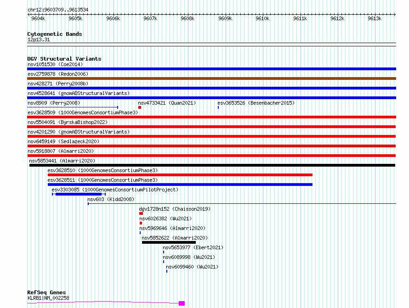Click nsv5853441 (Almarri2020) label
409x308 pixels.
(62, 161)
